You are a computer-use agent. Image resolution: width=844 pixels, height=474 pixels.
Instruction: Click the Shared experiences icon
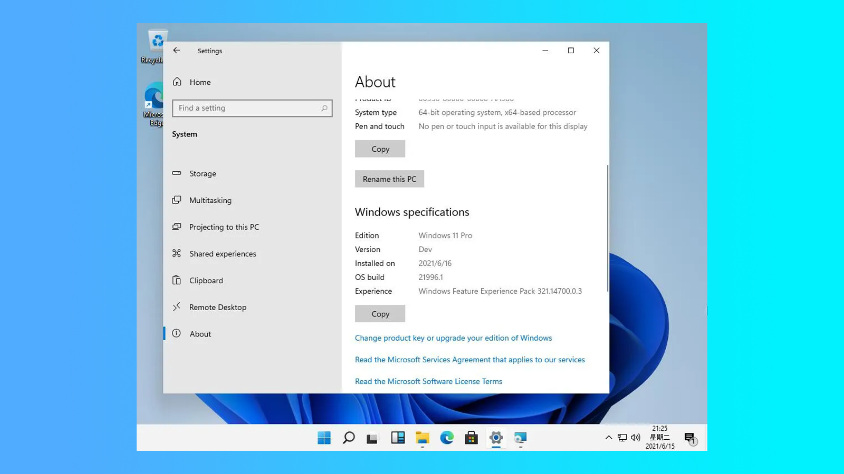177,253
